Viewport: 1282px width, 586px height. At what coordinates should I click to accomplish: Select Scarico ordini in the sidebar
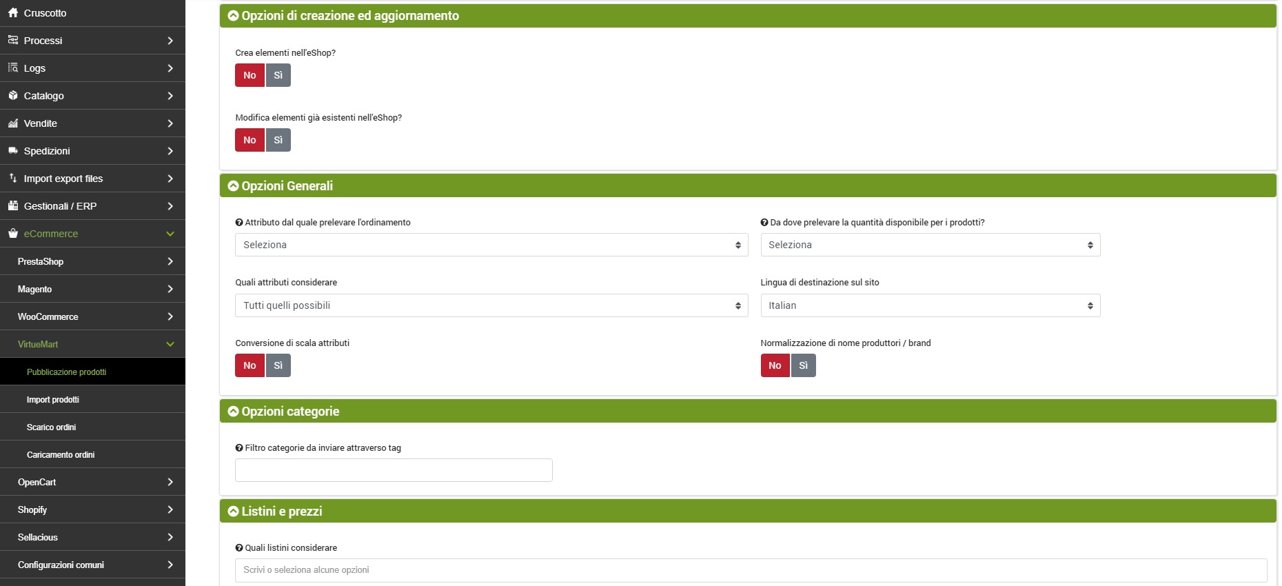click(x=51, y=427)
